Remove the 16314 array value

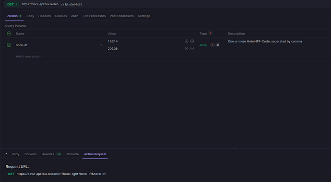coord(192,41)
